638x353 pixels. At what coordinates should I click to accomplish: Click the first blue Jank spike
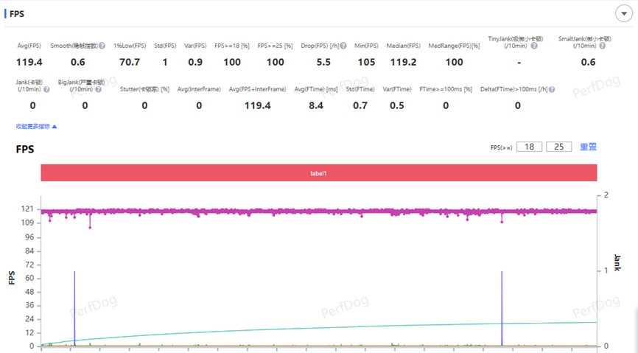pos(74,308)
